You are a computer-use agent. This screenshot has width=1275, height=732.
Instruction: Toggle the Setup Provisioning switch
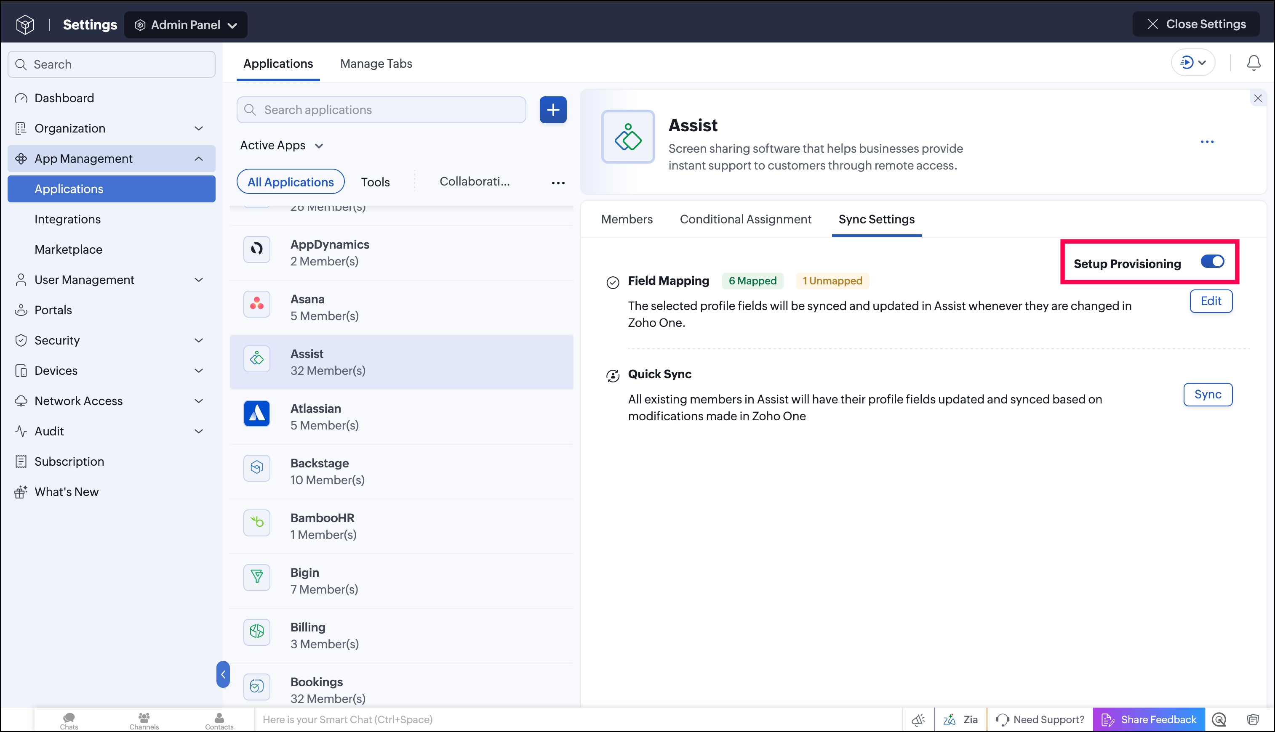[x=1212, y=261]
